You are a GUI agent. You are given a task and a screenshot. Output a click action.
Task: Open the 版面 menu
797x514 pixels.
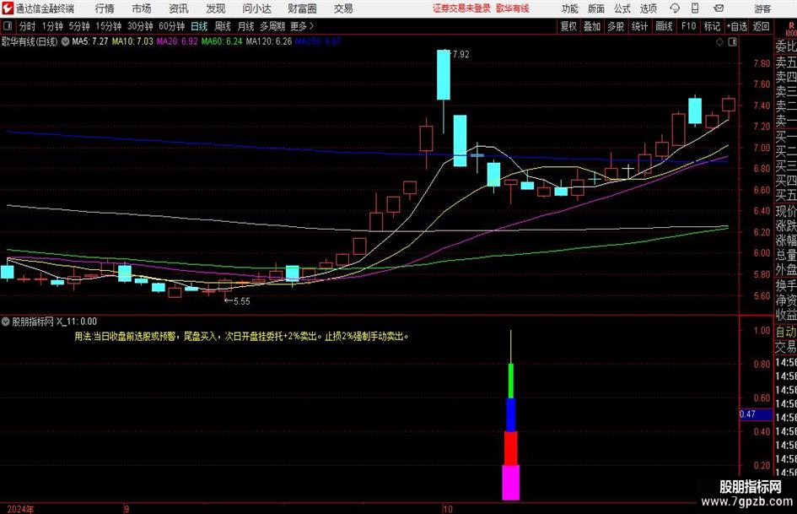click(595, 8)
